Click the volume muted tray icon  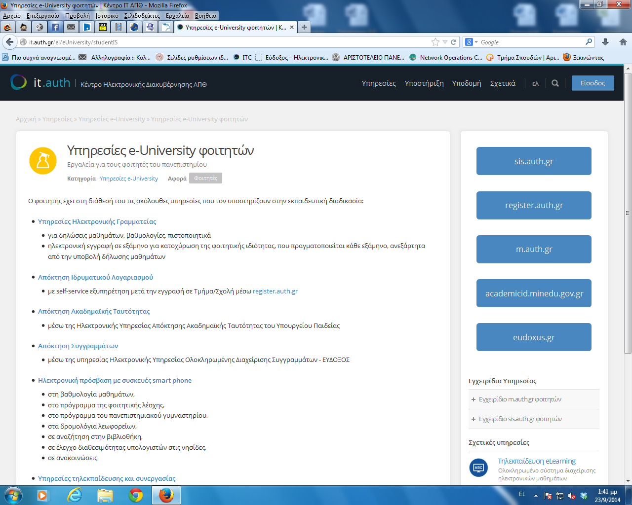tap(572, 496)
